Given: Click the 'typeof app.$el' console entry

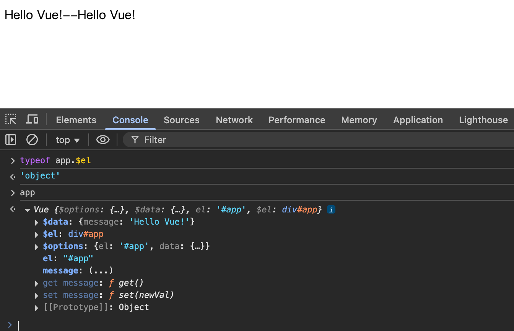Looking at the screenshot, I should (x=55, y=161).
